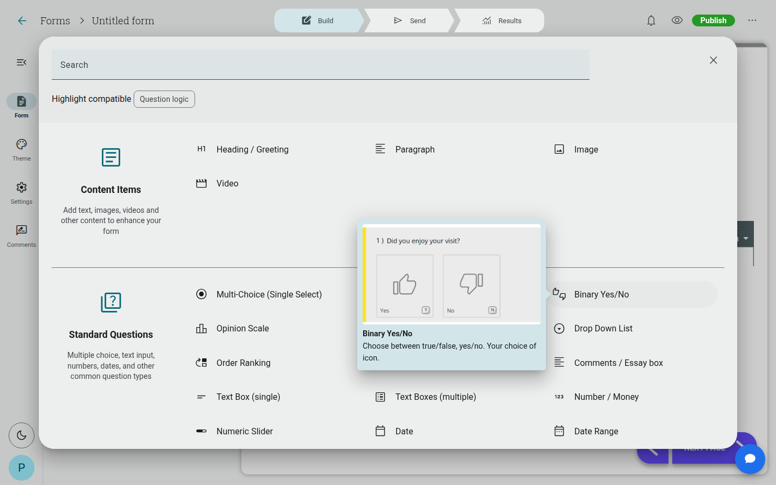This screenshot has width=776, height=485.
Task: Close the question type dialog
Action: pyautogui.click(x=713, y=60)
